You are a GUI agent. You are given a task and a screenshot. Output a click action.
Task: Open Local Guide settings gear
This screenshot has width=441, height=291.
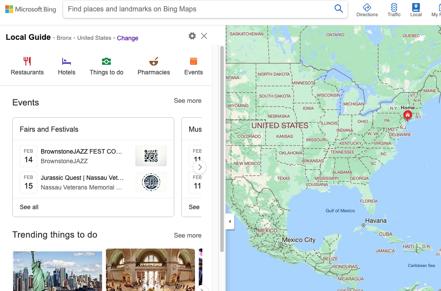coord(192,36)
